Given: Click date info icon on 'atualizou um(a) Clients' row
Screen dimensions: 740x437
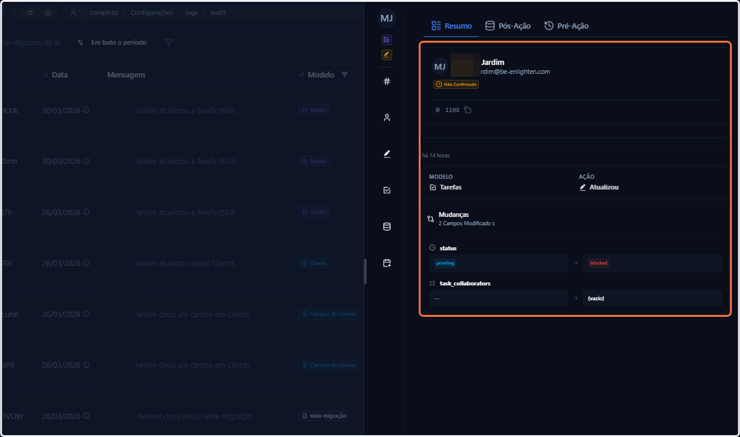Looking at the screenshot, I should (x=86, y=263).
